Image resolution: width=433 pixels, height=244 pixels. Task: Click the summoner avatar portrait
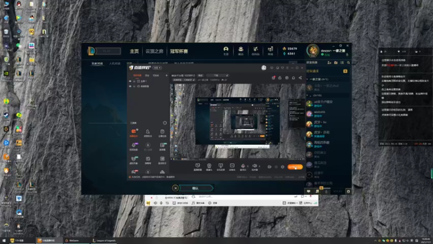(313, 50)
